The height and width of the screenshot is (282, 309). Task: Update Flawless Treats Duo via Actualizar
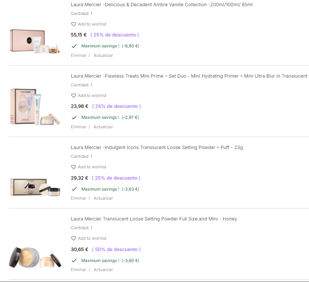click(103, 127)
